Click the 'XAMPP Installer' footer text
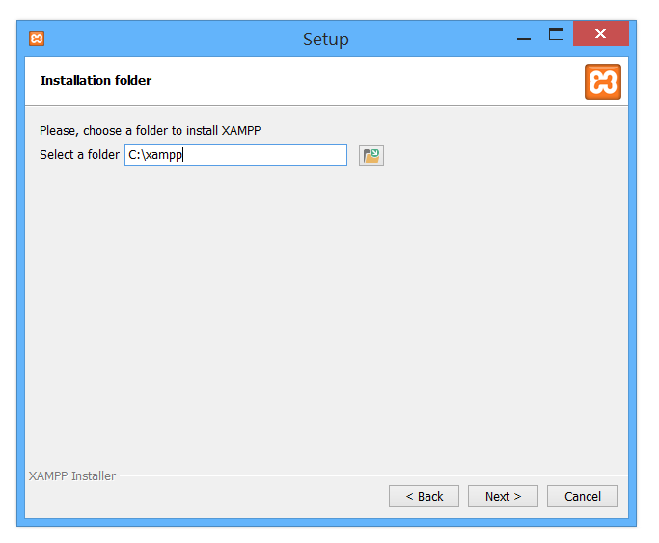This screenshot has height=543, width=659. 71,476
